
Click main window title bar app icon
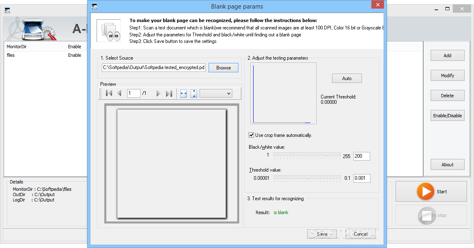click(x=7, y=10)
